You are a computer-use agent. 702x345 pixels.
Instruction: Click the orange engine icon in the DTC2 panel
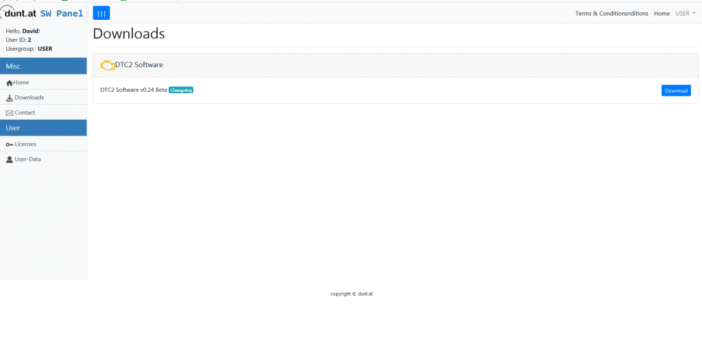[x=107, y=65]
